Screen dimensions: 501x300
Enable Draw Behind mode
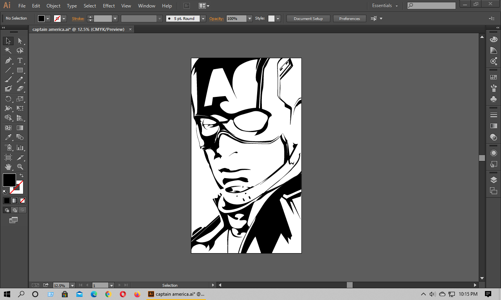[14, 210]
